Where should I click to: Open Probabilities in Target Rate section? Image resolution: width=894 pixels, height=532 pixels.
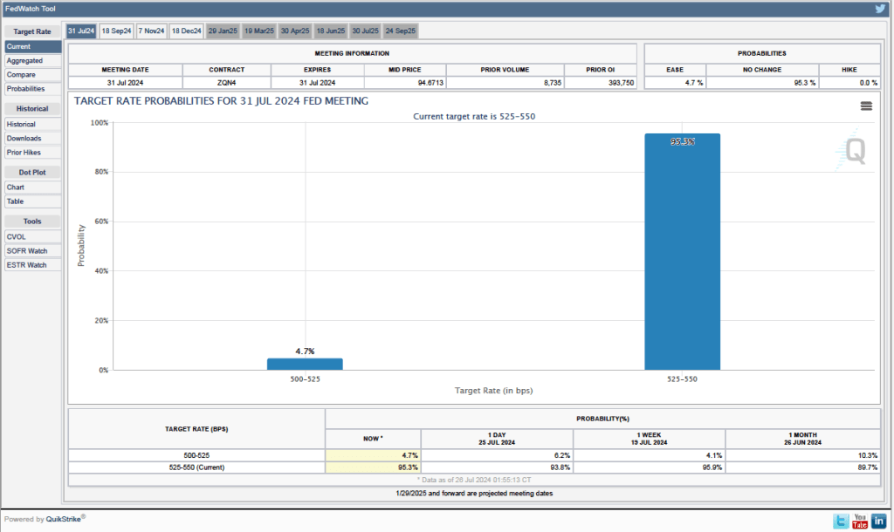point(26,89)
